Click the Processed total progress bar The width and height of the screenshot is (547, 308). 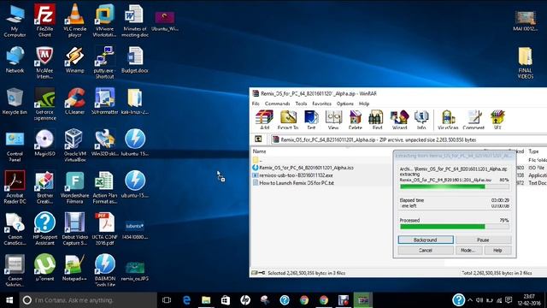pyautogui.click(x=455, y=227)
